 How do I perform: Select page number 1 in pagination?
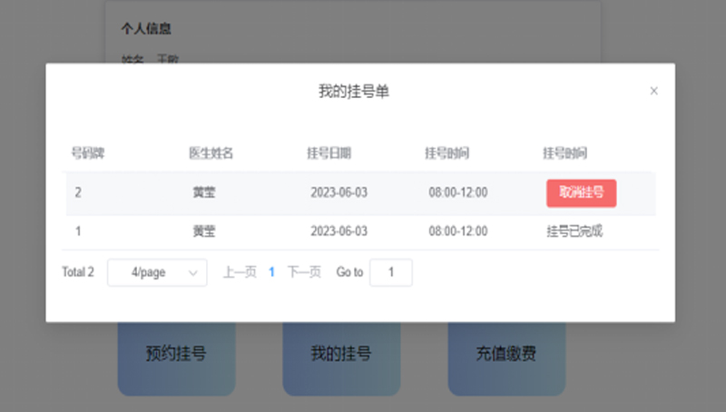click(271, 272)
